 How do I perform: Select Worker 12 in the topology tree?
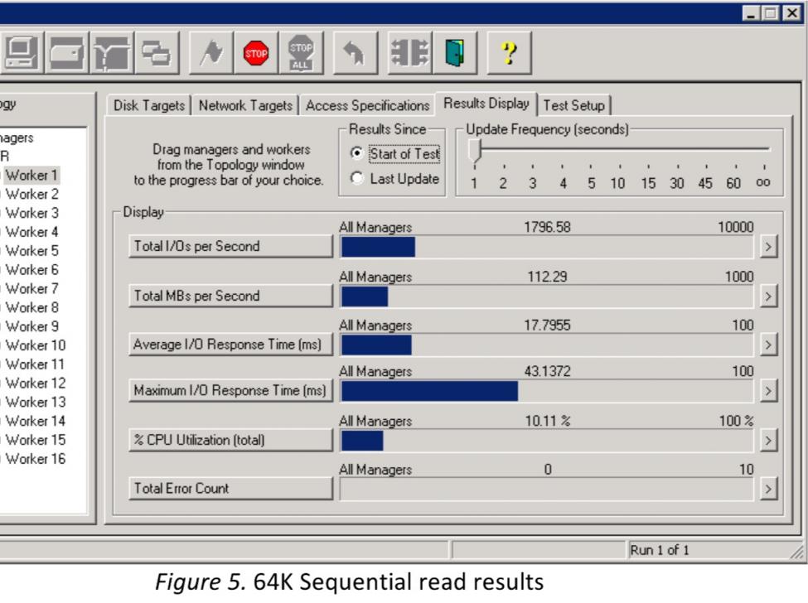point(36,384)
